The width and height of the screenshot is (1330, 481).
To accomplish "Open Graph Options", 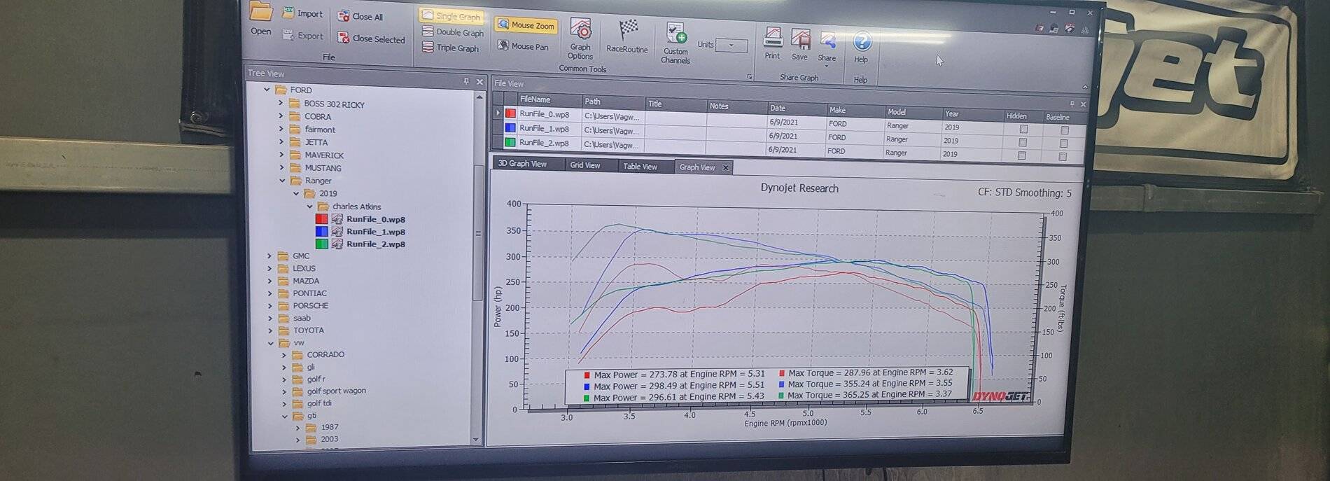I will coord(580,39).
